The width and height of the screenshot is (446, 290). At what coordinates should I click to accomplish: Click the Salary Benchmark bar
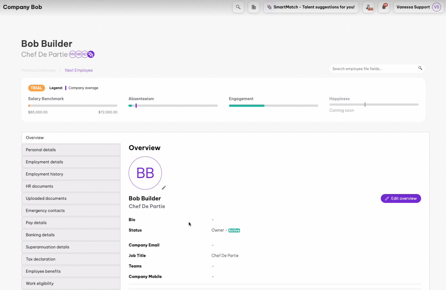click(73, 106)
